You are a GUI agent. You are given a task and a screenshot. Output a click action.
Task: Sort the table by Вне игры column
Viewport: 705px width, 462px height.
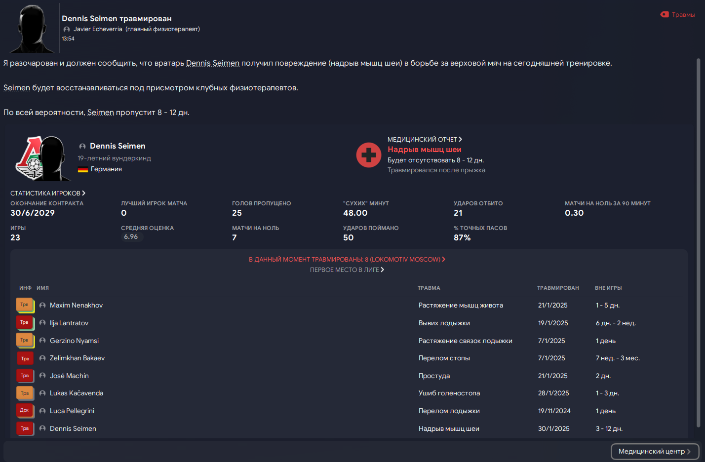(x=608, y=288)
